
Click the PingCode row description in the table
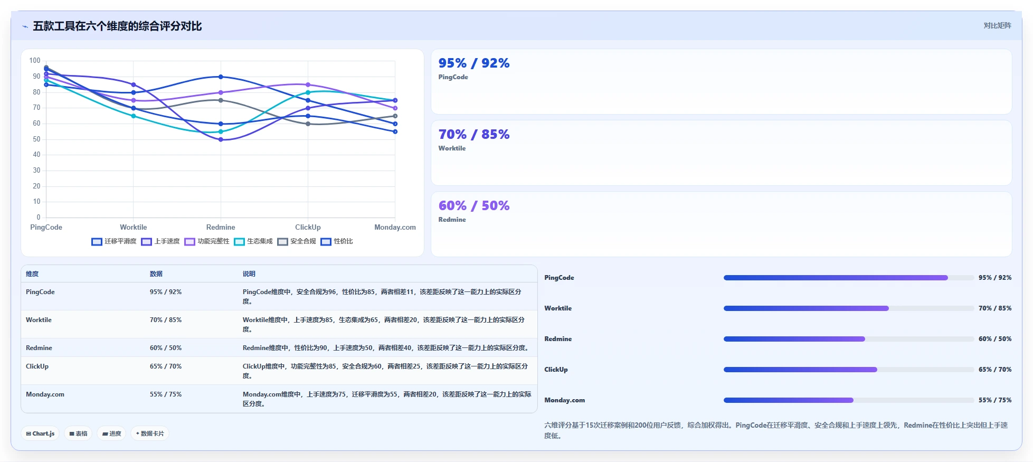coord(382,297)
